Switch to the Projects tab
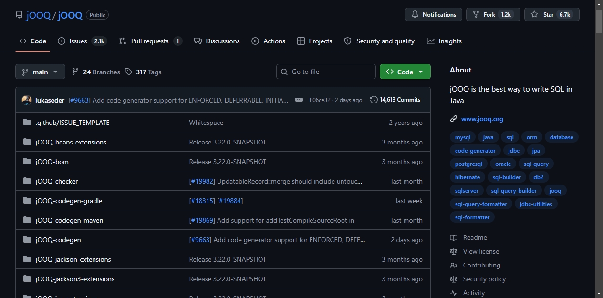This screenshot has width=603, height=298. coord(314,41)
